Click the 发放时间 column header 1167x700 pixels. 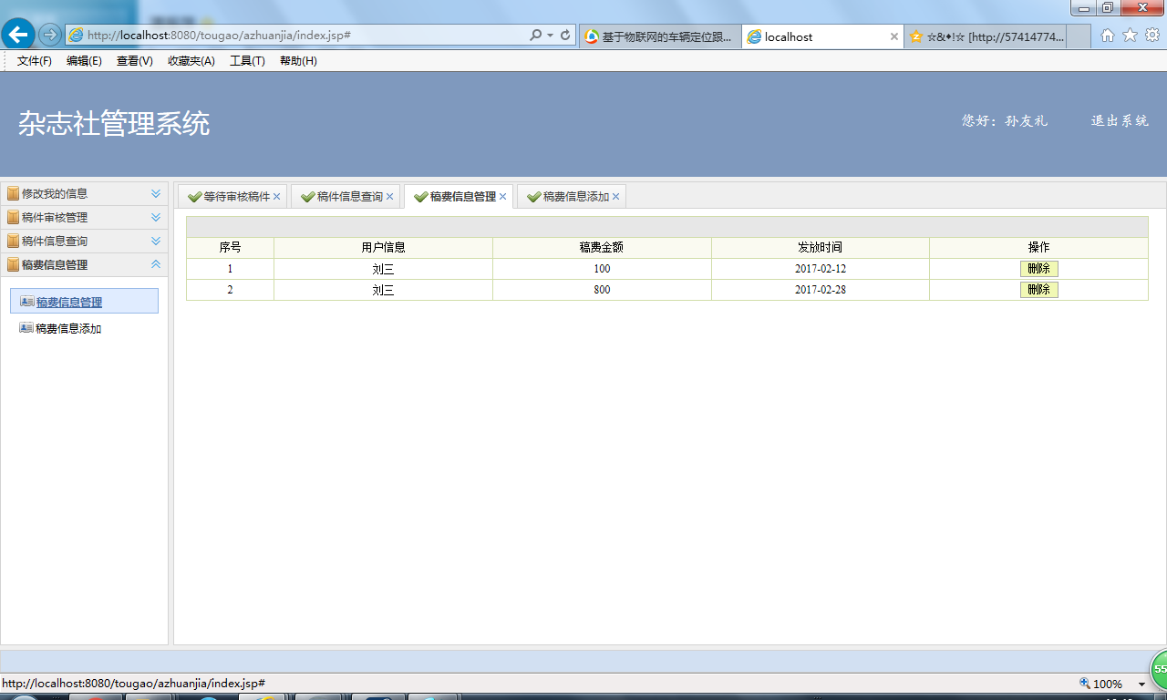(x=820, y=247)
